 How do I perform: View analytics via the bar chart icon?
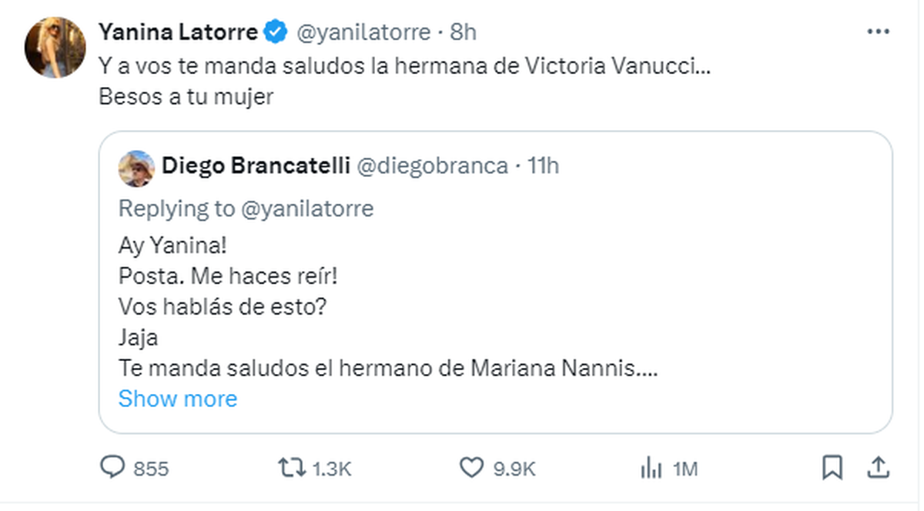(x=651, y=468)
